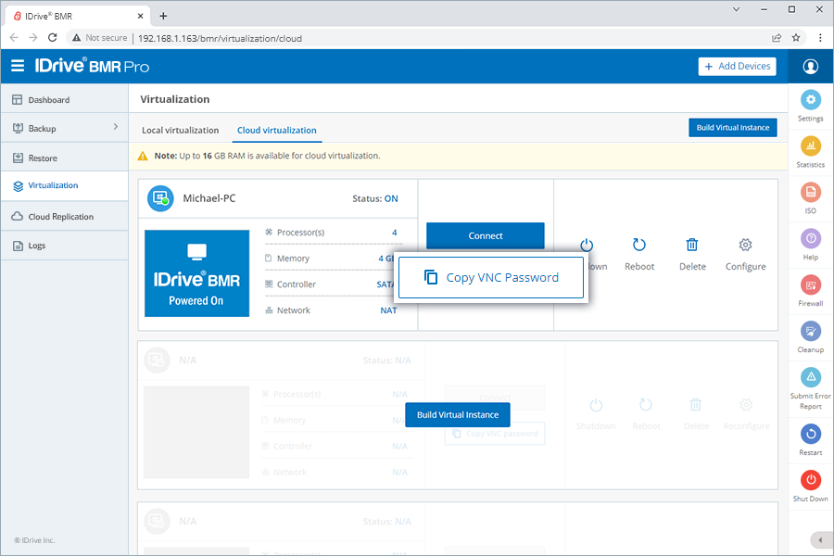This screenshot has width=834, height=556.
Task: Reload the browser page
Action: point(52,38)
